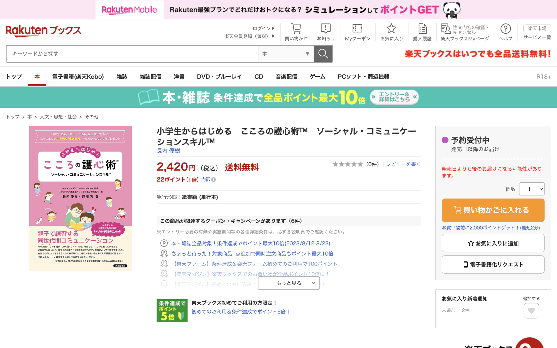Select the 雑誌 navigation tab
The image size is (557, 348).
(122, 77)
